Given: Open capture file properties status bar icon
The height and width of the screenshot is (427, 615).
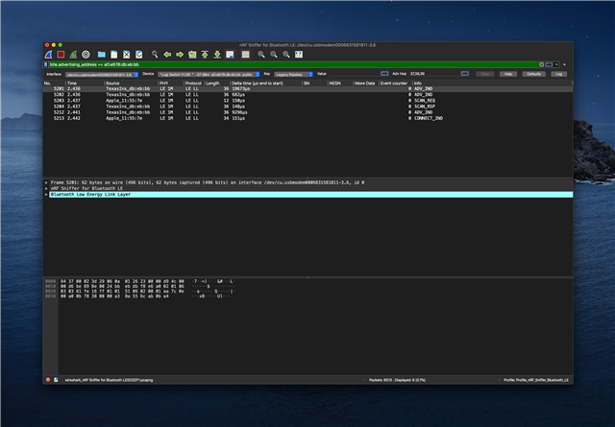Looking at the screenshot, I should coord(56,380).
